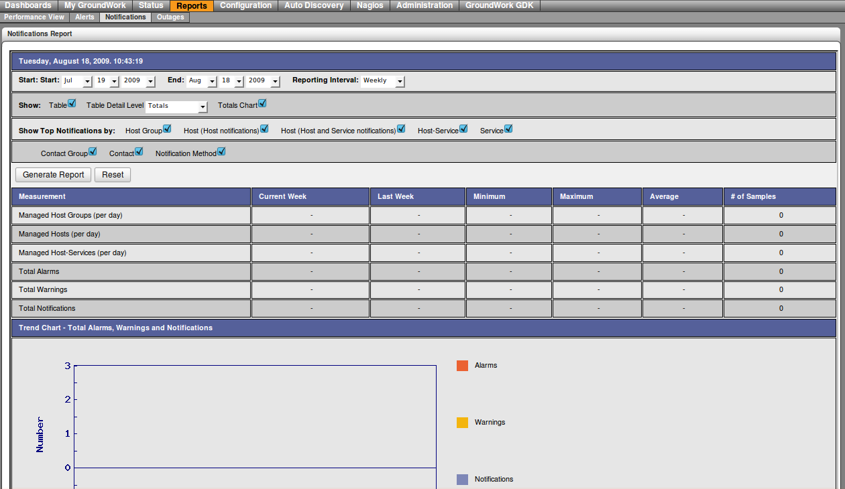Uncheck the Table checkbox
This screenshot has width=845, height=489.
(72, 104)
